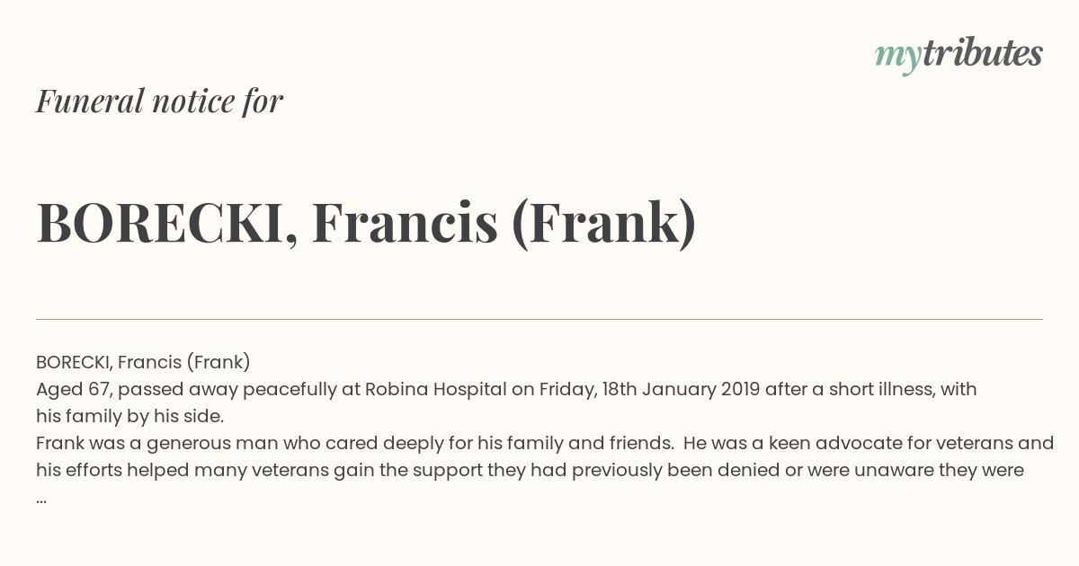This screenshot has height=566, width=1079.
Task: Click the horizontal divider line
Action: [x=539, y=319]
